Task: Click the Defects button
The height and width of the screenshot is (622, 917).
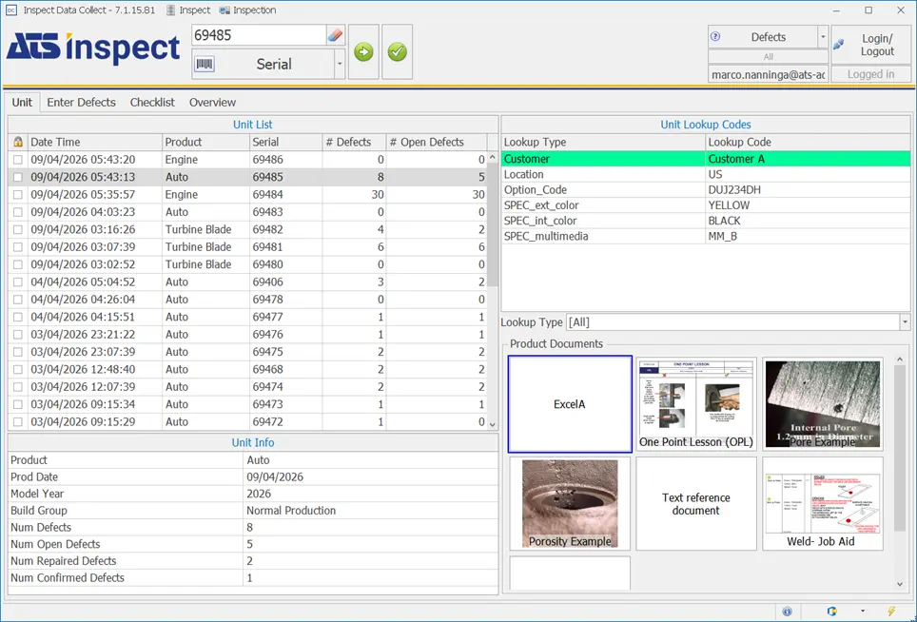Action: (x=763, y=37)
